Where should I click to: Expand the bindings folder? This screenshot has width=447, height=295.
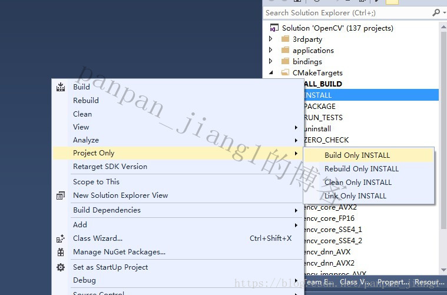271,61
